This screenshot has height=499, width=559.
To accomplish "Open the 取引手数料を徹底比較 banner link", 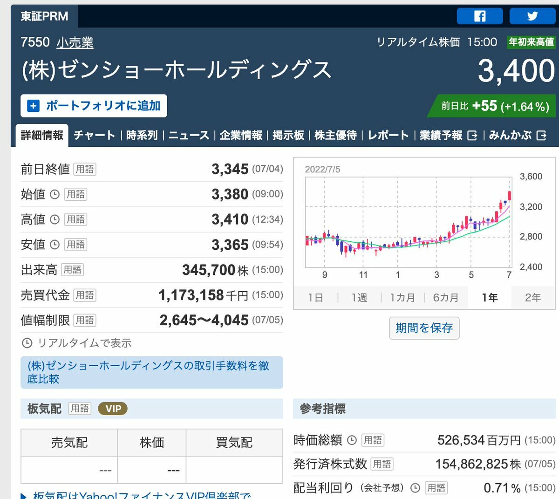I will pos(151,372).
